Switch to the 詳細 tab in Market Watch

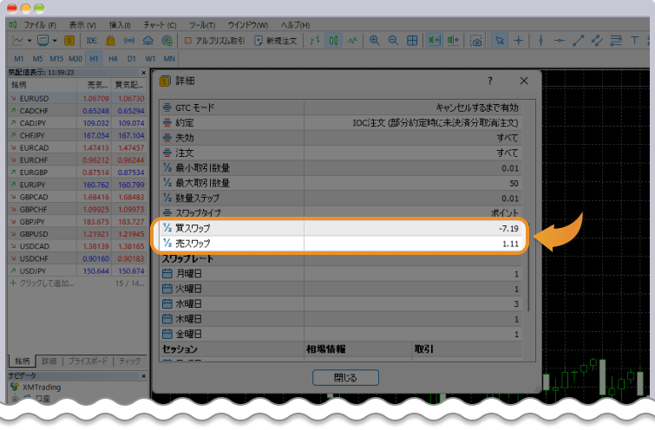(49, 362)
